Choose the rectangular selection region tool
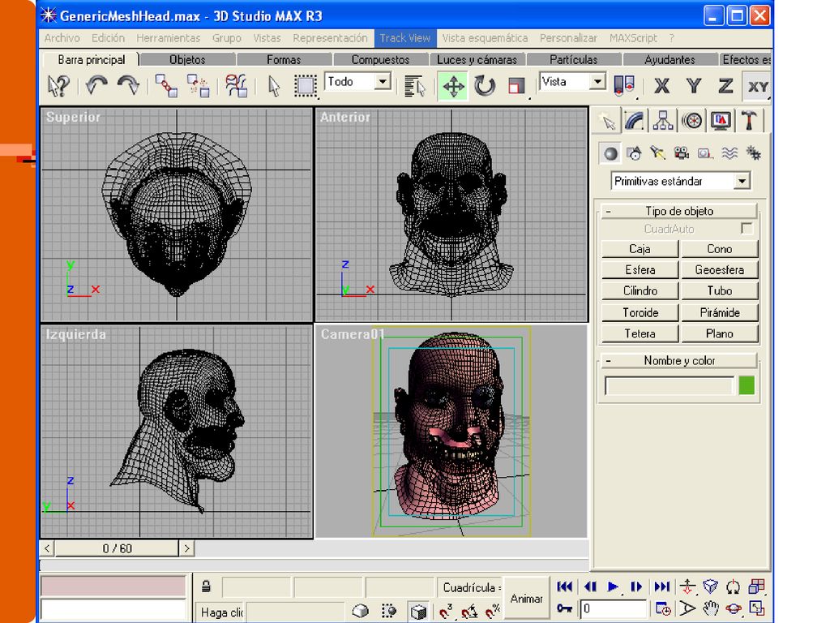This screenshot has height=623, width=830. pos(306,85)
